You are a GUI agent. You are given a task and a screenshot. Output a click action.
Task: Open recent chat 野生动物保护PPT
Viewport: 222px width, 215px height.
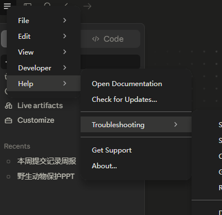click(46, 176)
